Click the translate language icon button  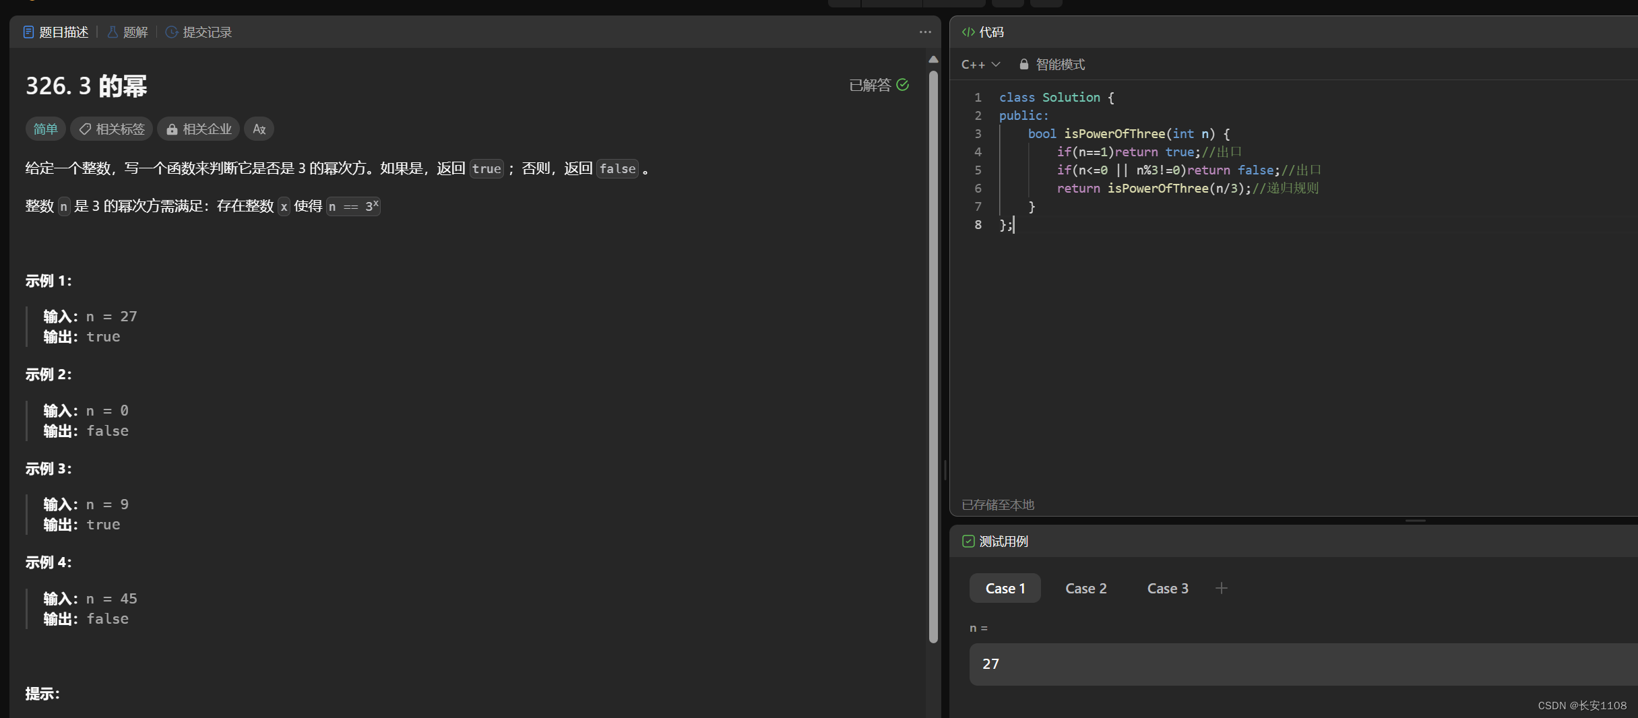point(259,129)
